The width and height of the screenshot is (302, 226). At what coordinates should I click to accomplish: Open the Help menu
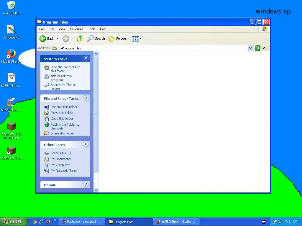103,29
